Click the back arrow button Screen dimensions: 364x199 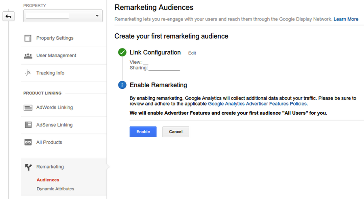[8, 17]
